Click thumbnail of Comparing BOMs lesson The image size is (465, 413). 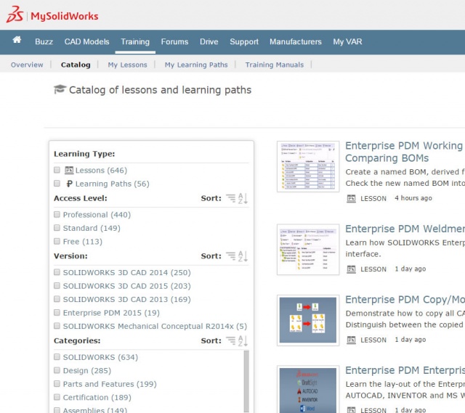point(308,166)
